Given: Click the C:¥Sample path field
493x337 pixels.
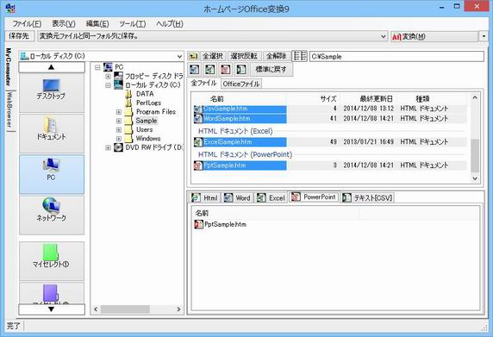Looking at the screenshot, I should [x=396, y=57].
